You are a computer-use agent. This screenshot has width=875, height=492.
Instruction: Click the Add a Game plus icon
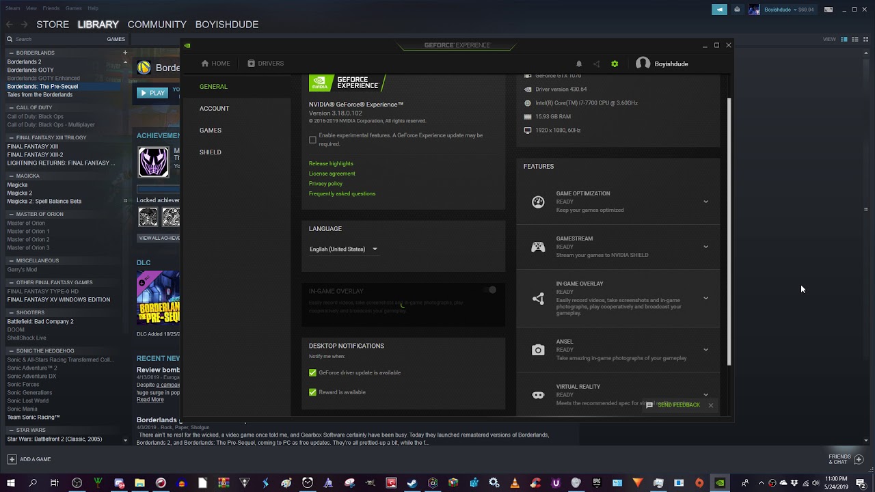(12, 459)
